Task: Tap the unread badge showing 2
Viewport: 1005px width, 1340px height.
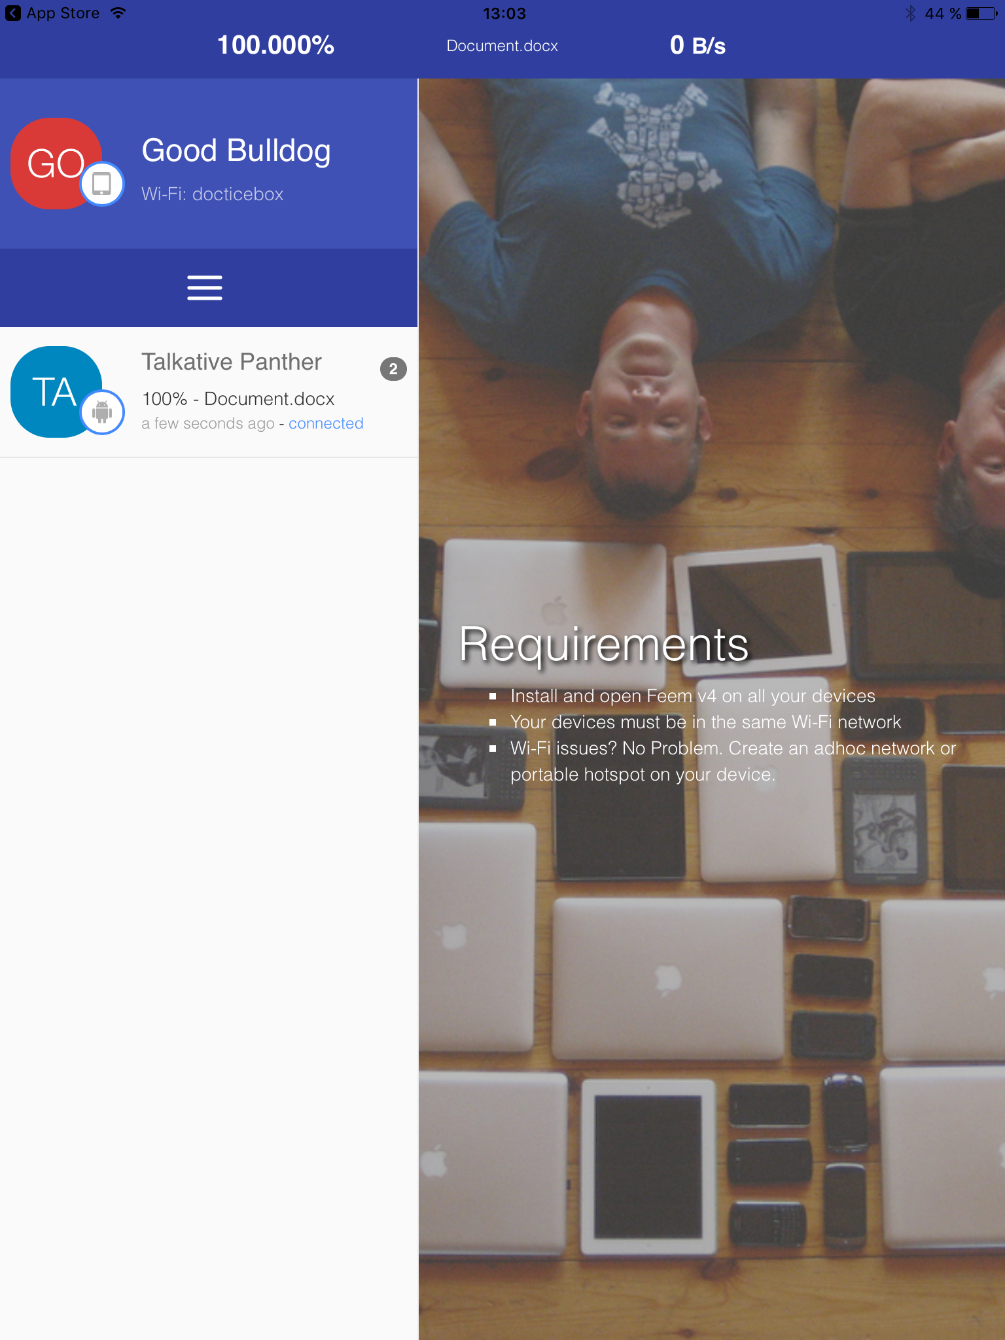Action: click(x=393, y=369)
